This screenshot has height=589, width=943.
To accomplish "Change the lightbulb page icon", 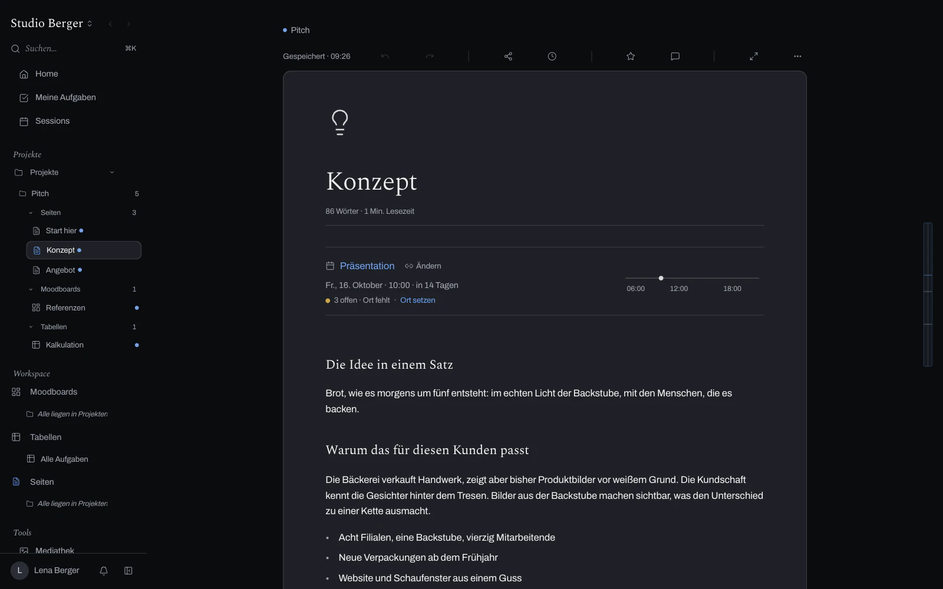I will coord(340,123).
